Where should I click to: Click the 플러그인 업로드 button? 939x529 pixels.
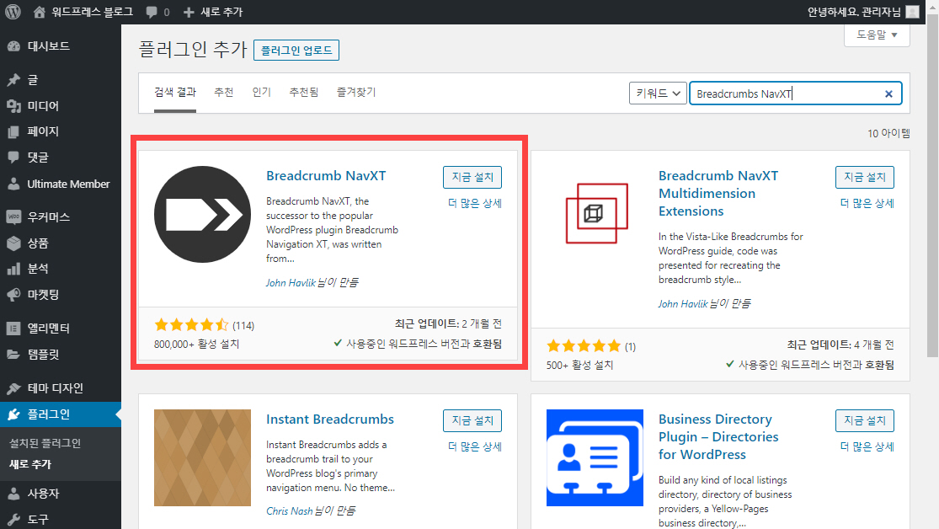(x=296, y=51)
